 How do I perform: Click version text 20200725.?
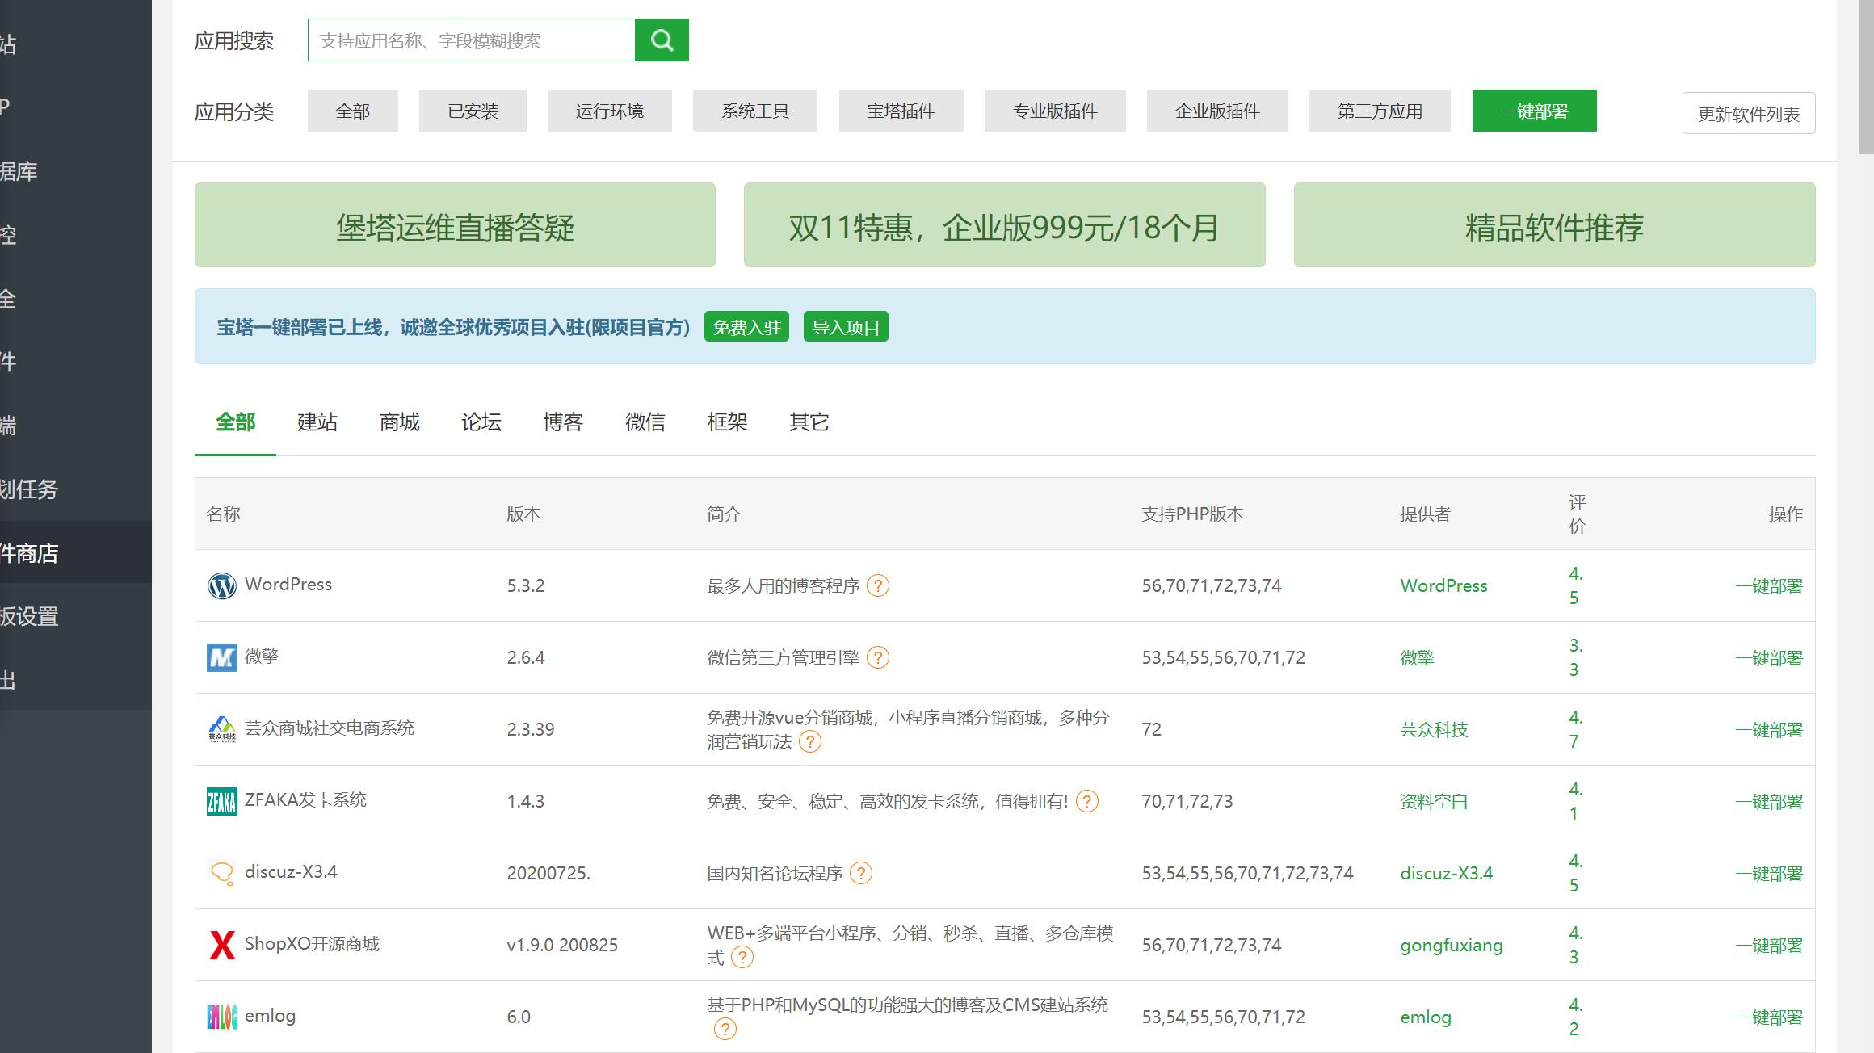point(548,874)
